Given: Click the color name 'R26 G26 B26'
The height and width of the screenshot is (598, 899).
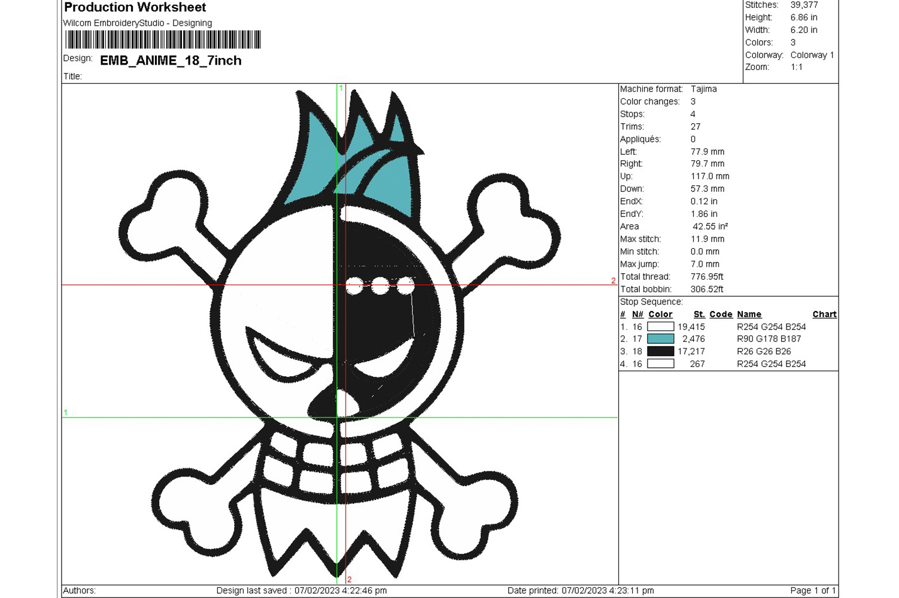Looking at the screenshot, I should [764, 352].
